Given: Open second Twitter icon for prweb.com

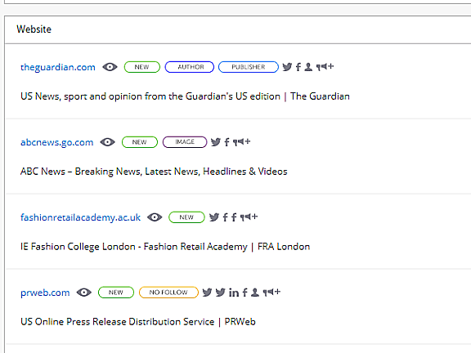Looking at the screenshot, I should [x=220, y=292].
